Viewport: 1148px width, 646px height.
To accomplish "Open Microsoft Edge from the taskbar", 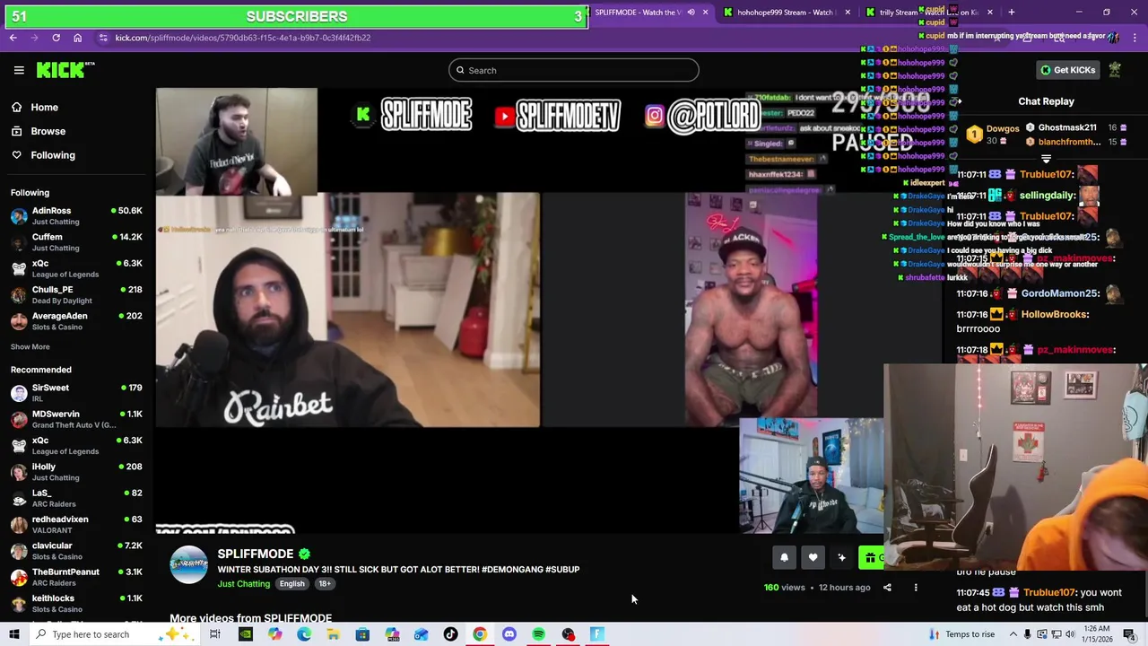I will pos(304,634).
